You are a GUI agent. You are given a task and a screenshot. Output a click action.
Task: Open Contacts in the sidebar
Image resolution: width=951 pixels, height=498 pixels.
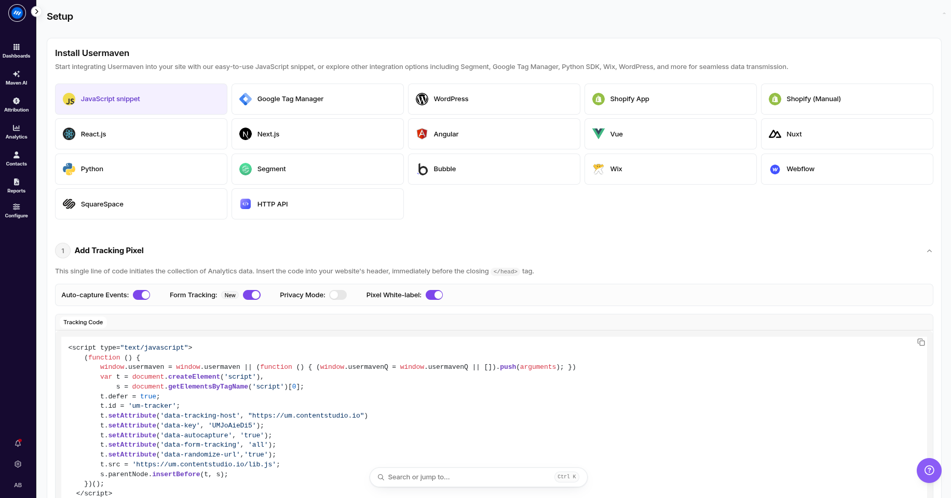coord(17,159)
